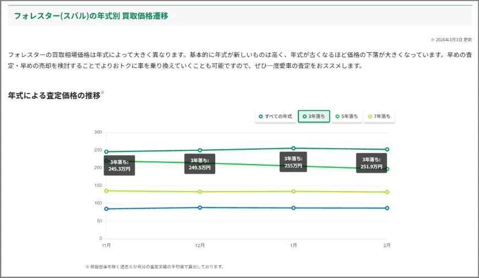Click the 年式による査定価格の推移 subheading

click(54, 96)
